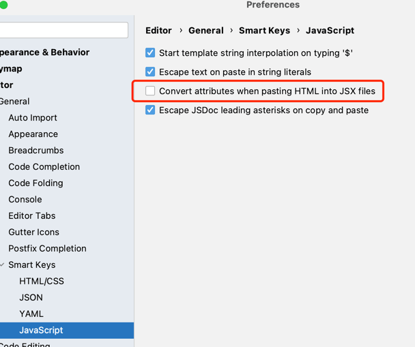The width and height of the screenshot is (415, 347).
Task: Open Code Folding settings
Action: (35, 183)
